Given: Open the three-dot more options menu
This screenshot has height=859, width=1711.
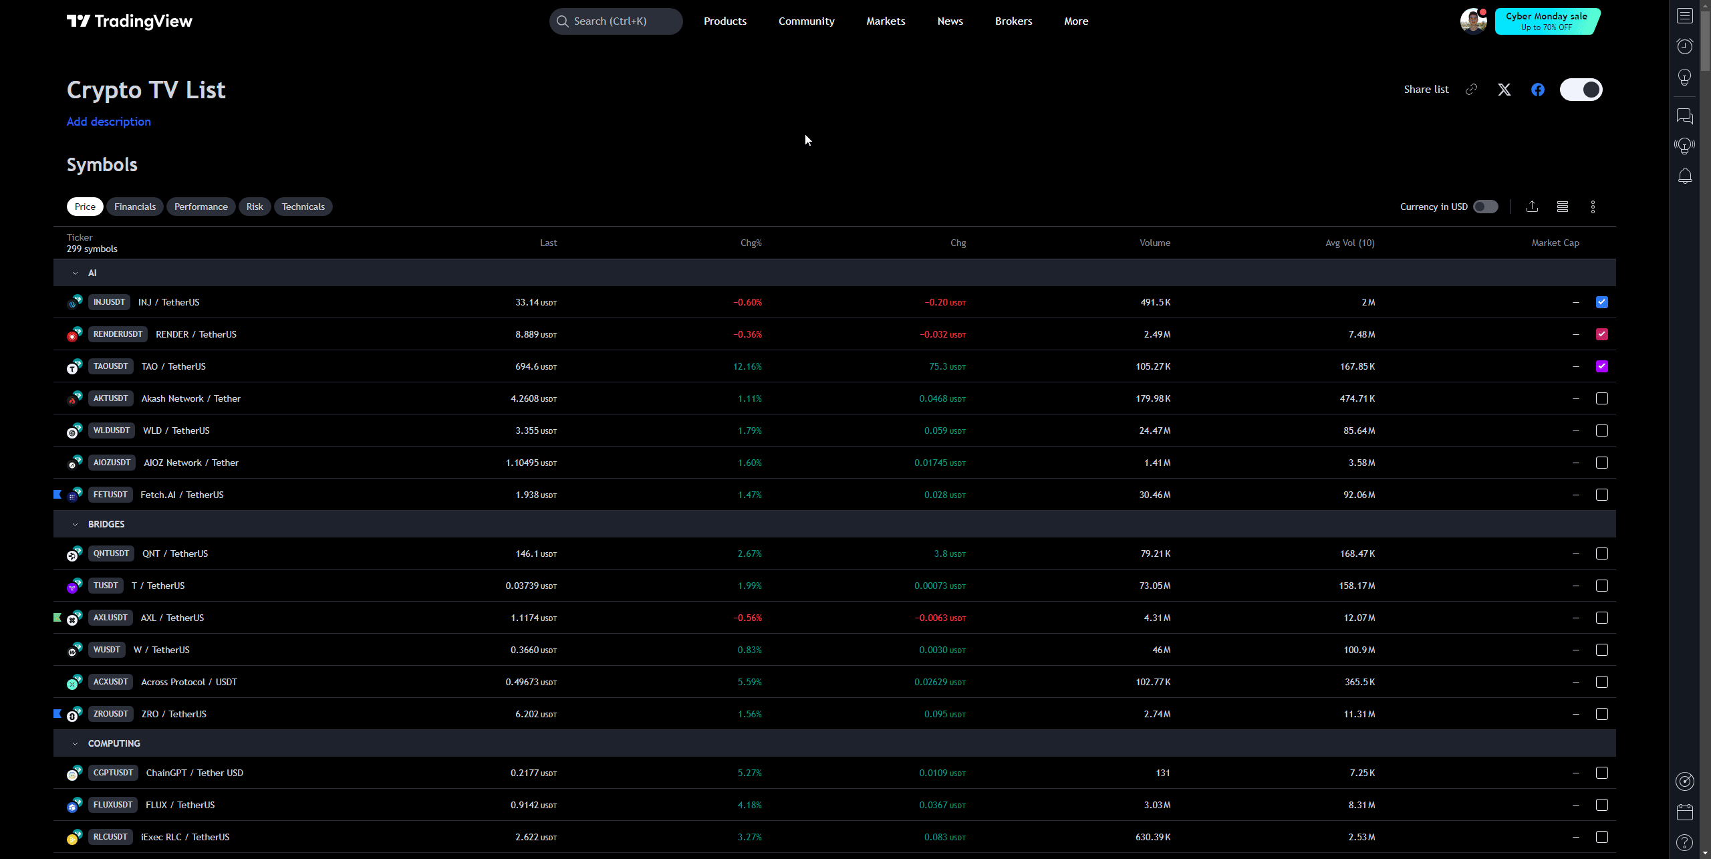Looking at the screenshot, I should (1593, 207).
